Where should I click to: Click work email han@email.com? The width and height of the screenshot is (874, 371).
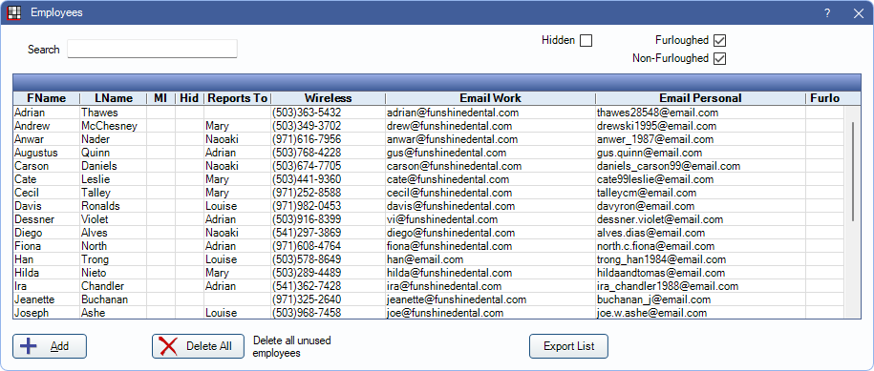click(425, 259)
